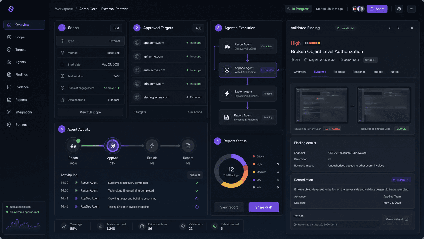The height and width of the screenshot is (239, 424).
Task: Add an approved target
Action: click(x=198, y=28)
